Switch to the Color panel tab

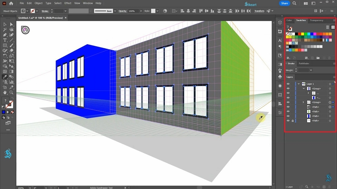point(289,20)
